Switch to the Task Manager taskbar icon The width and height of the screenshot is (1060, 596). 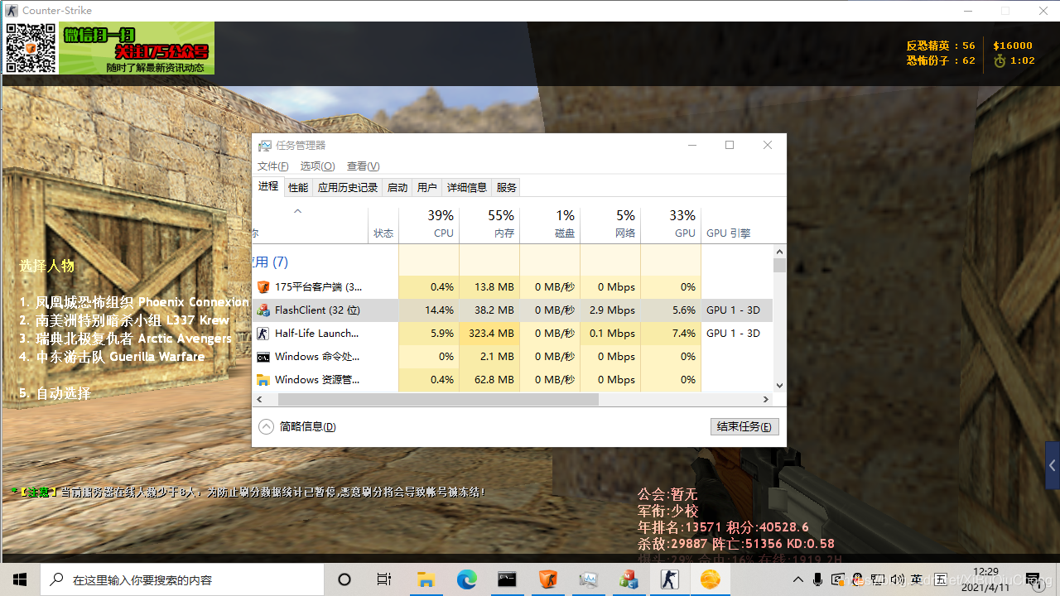click(x=588, y=579)
